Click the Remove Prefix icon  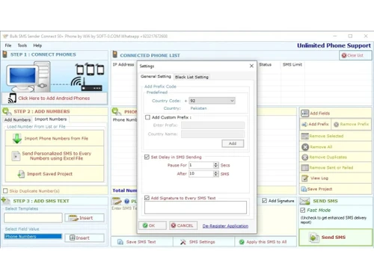[x=336, y=124]
